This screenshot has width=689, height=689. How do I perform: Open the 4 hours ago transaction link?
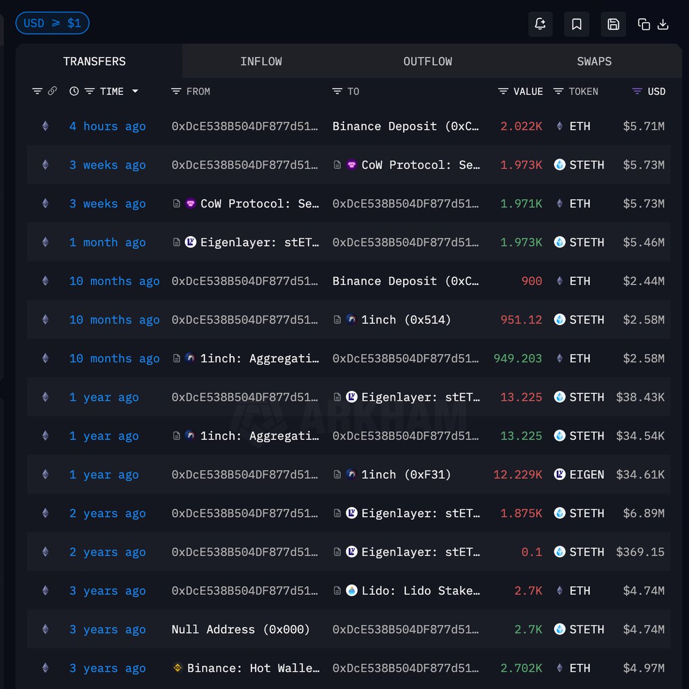107,126
